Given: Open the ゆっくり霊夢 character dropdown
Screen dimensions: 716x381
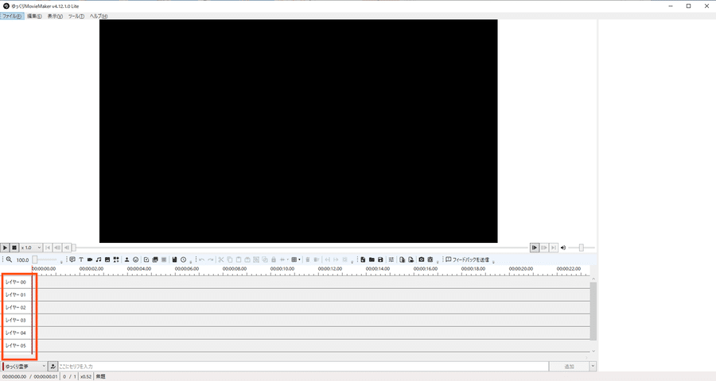Looking at the screenshot, I should tap(25, 367).
